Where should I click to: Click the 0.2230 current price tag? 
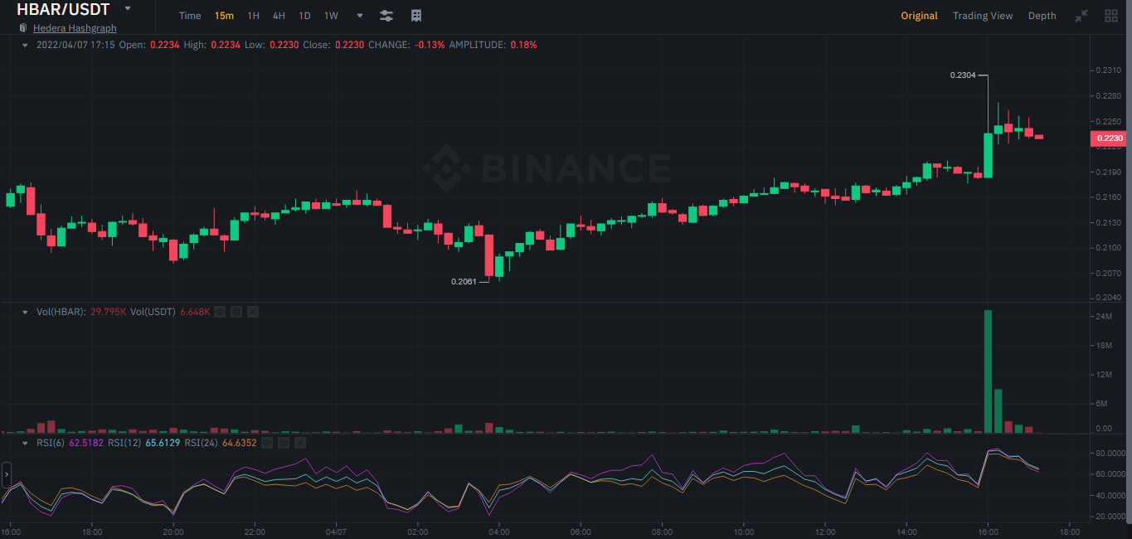[x=1109, y=138]
